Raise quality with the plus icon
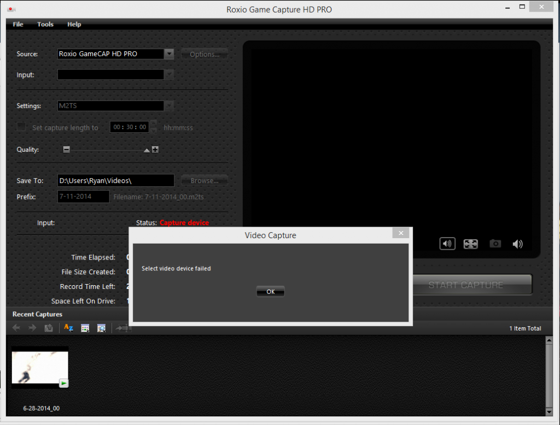Viewport: 560px width, 425px height. pyautogui.click(x=155, y=150)
